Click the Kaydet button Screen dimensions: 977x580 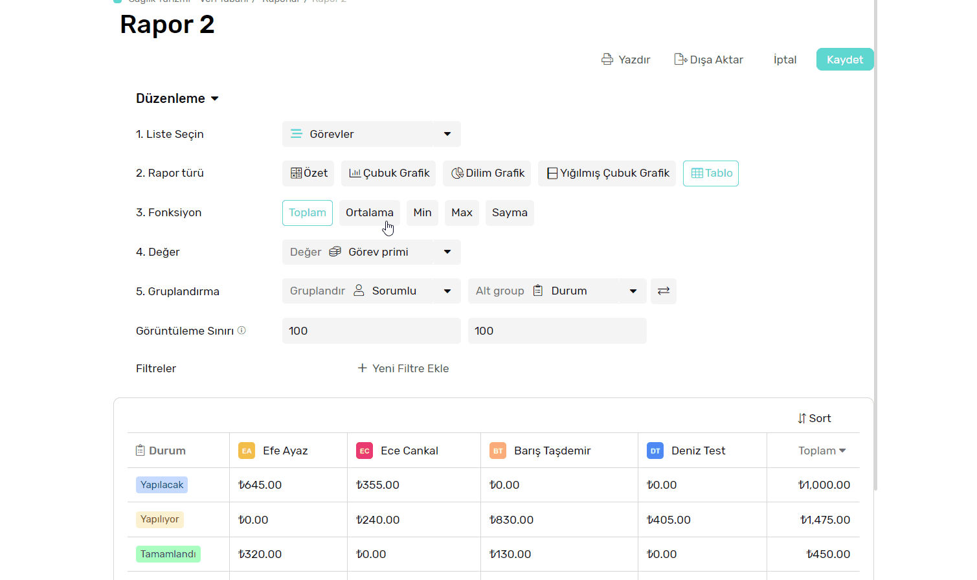tap(845, 60)
